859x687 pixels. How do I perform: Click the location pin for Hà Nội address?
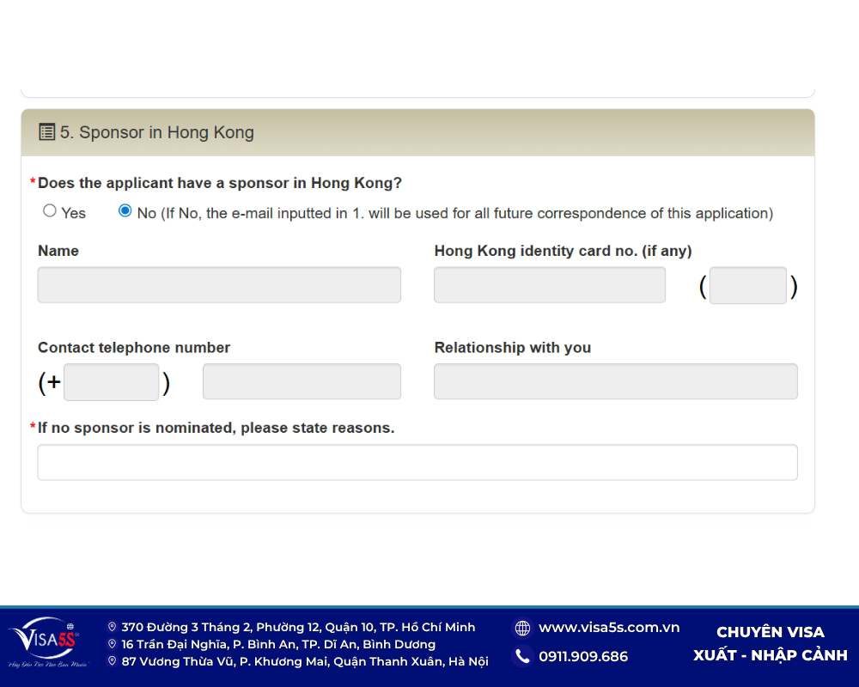(112, 661)
